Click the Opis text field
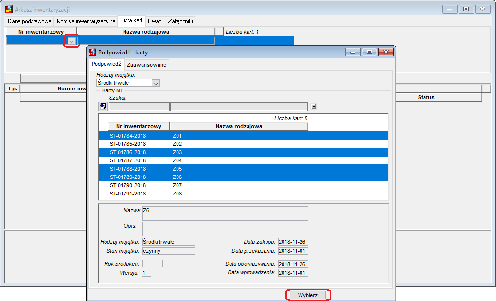496x301 pixels. click(225, 229)
